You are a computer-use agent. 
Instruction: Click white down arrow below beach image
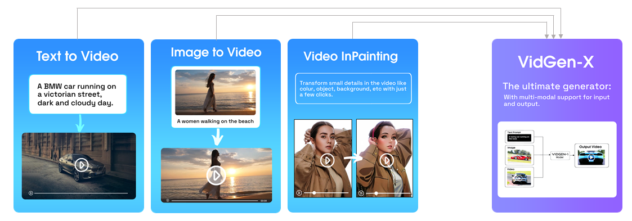pyautogui.click(x=218, y=137)
